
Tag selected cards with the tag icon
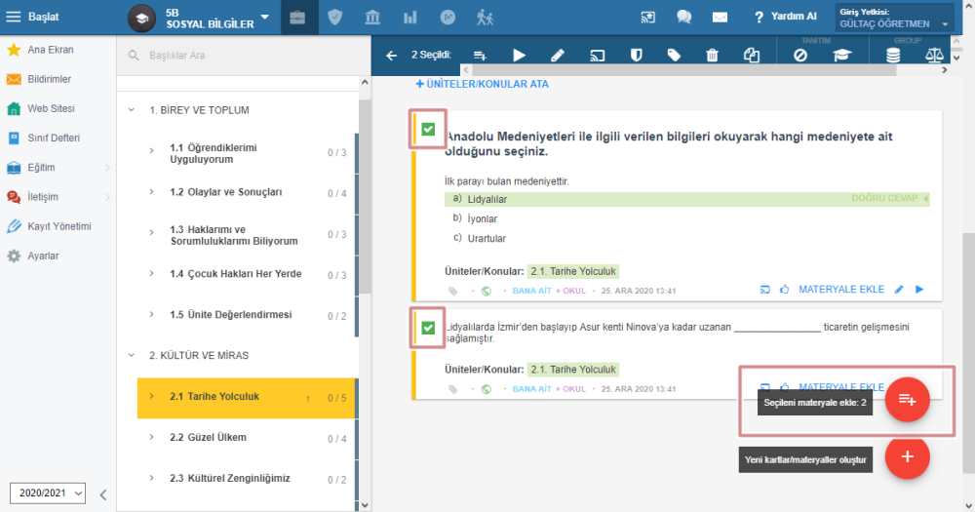[x=674, y=56]
